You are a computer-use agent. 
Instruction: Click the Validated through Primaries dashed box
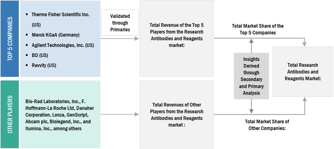coord(120,22)
